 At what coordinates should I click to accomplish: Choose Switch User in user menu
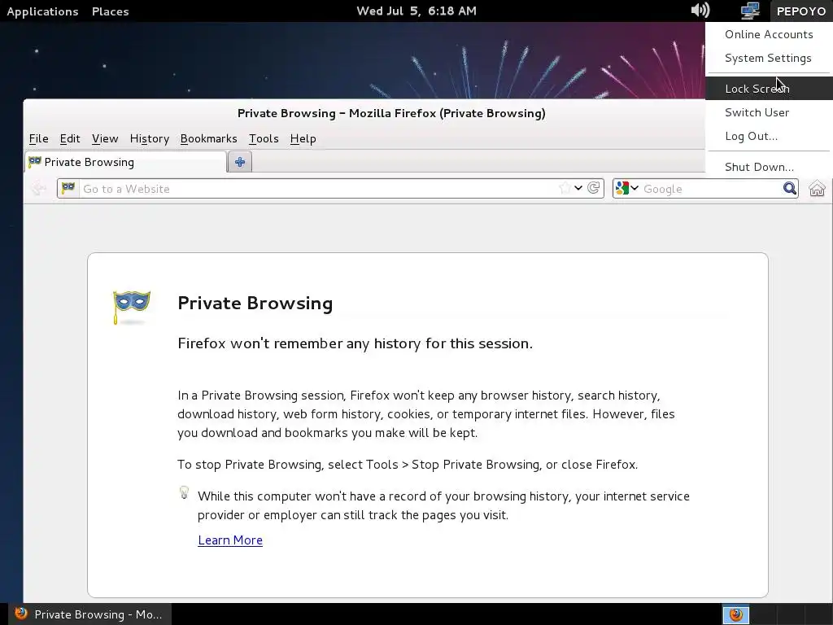point(769,112)
